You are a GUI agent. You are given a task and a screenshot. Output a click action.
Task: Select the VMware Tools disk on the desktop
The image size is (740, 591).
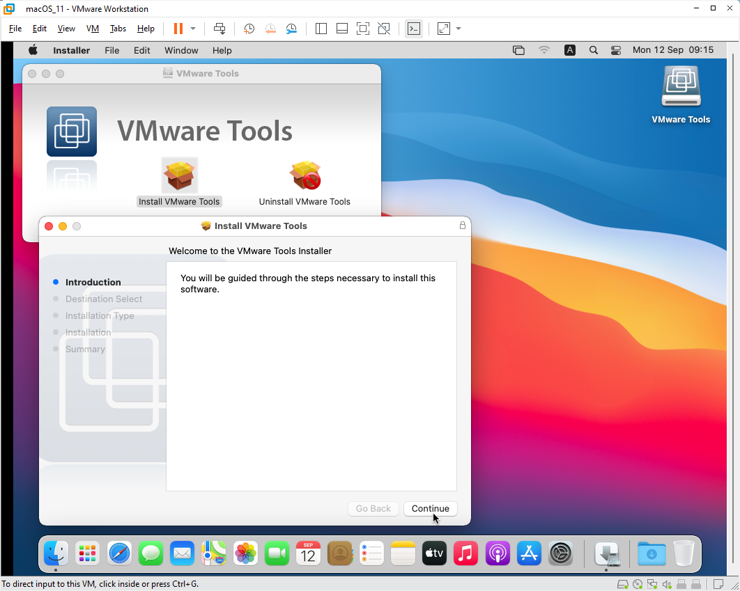pyautogui.click(x=681, y=88)
